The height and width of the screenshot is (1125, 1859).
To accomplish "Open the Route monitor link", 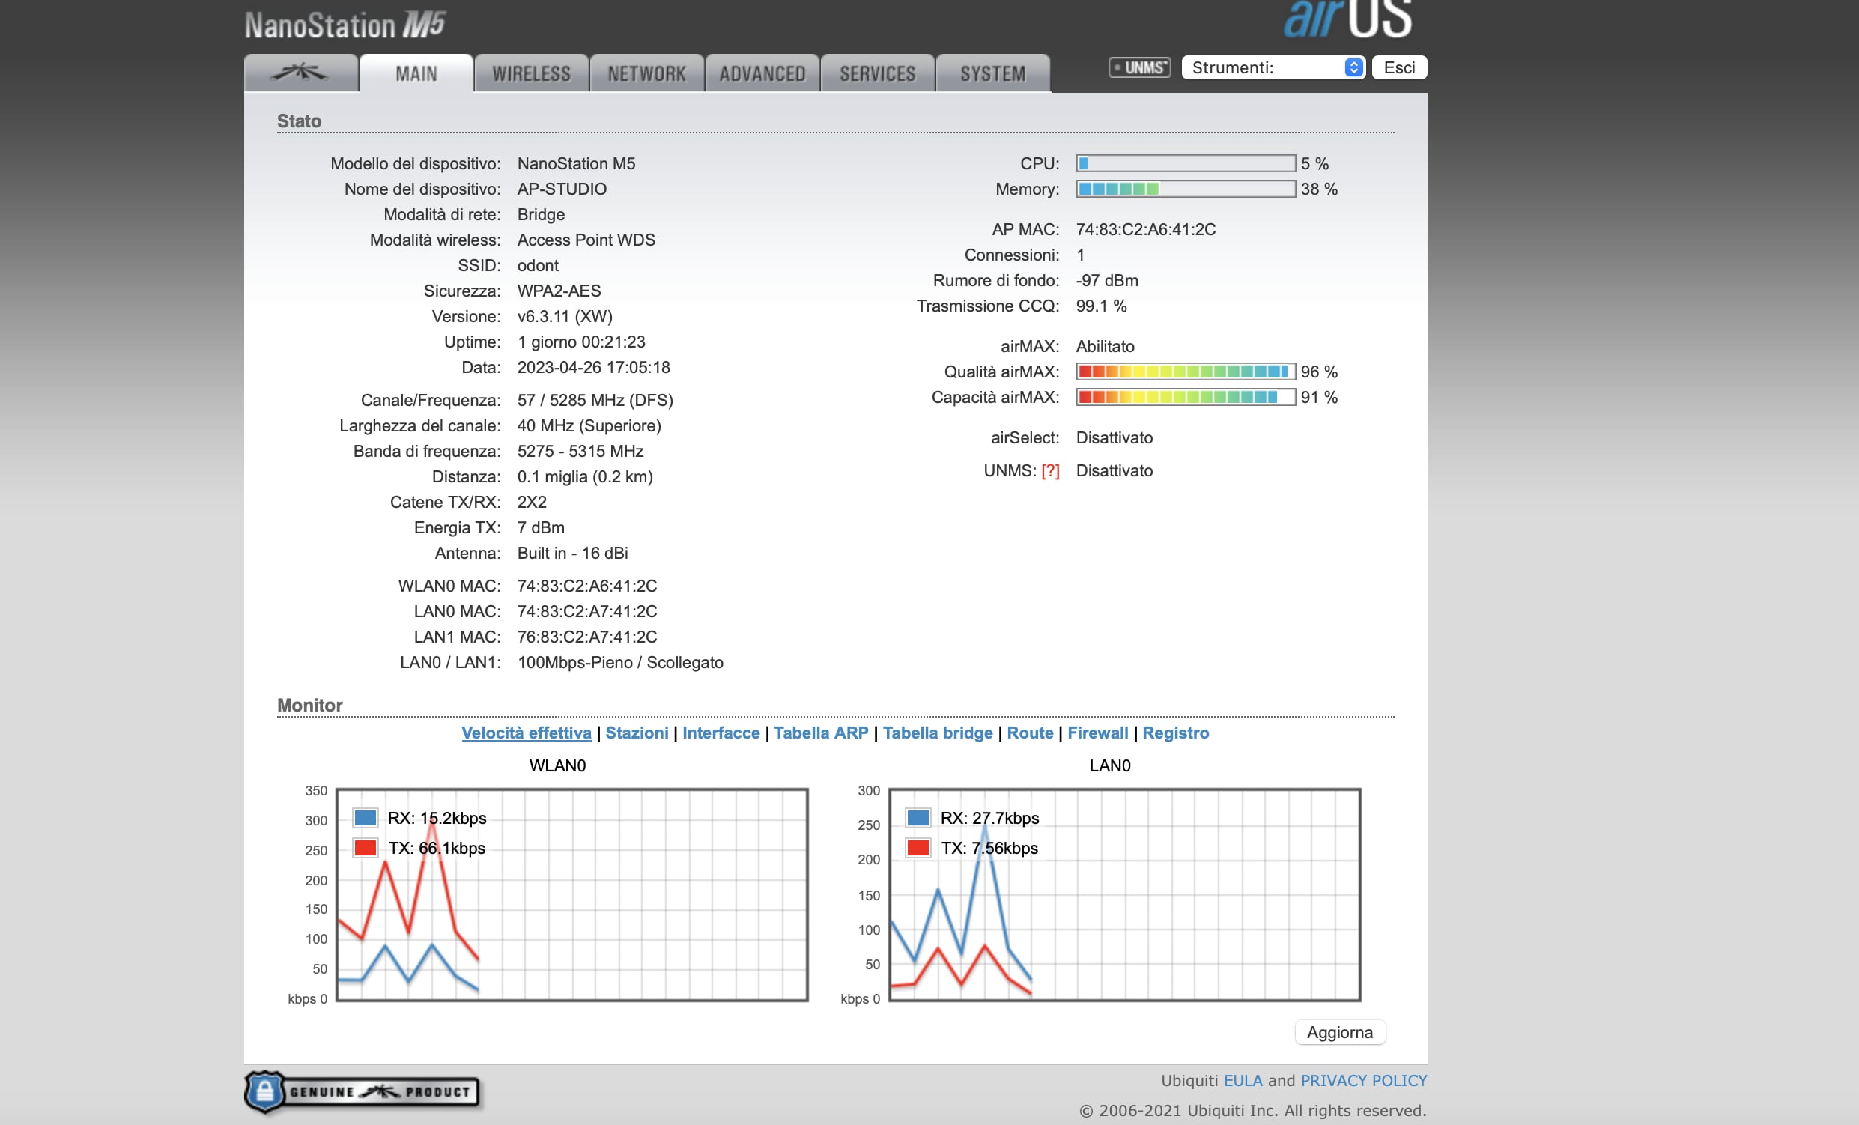I will point(1030,733).
